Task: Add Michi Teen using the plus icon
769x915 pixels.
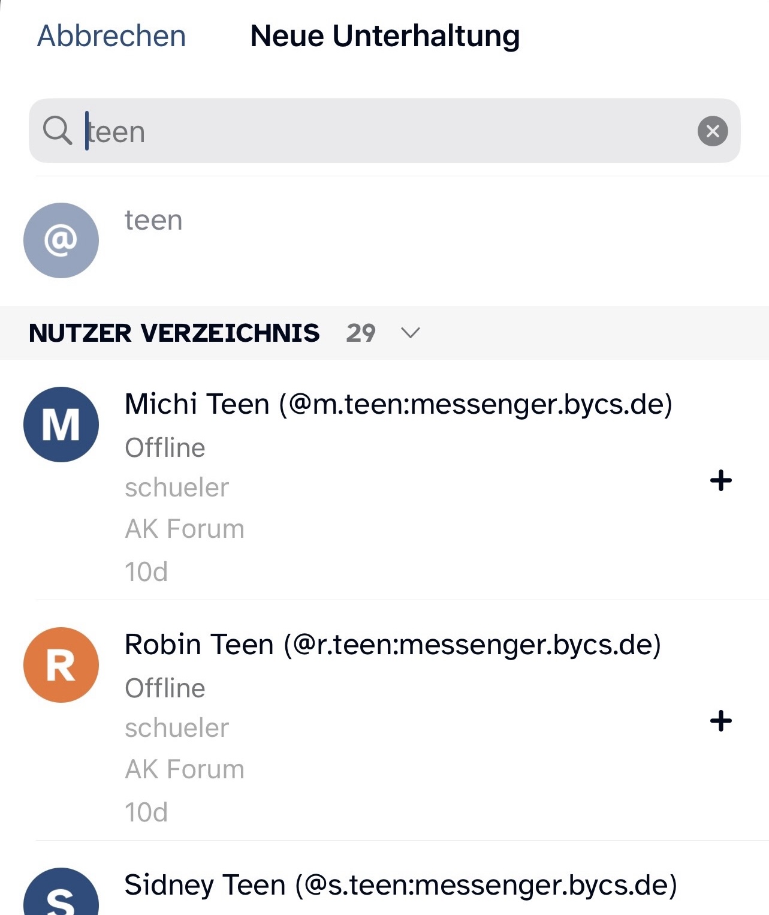Action: point(721,480)
